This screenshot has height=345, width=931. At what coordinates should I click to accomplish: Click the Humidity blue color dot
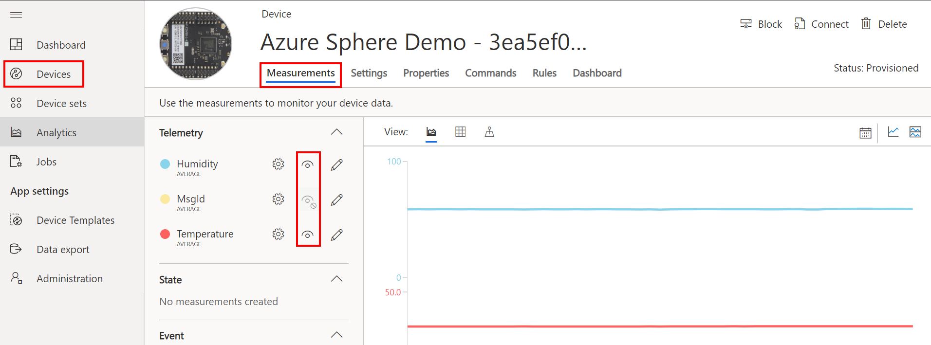coord(165,164)
